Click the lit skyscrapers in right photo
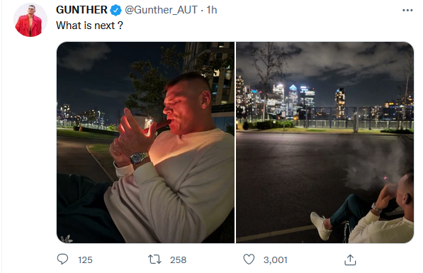Viewport: 423px width, 273px height. (293, 101)
